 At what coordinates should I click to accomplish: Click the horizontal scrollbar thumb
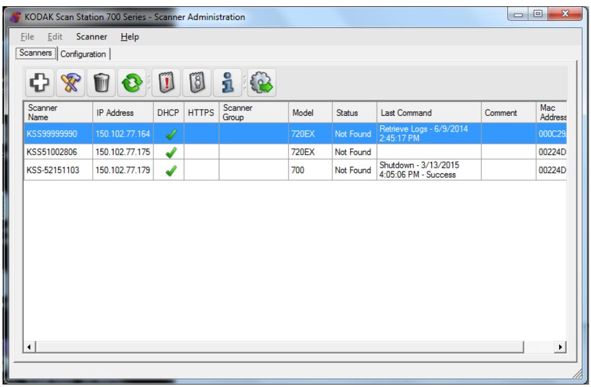[280, 347]
